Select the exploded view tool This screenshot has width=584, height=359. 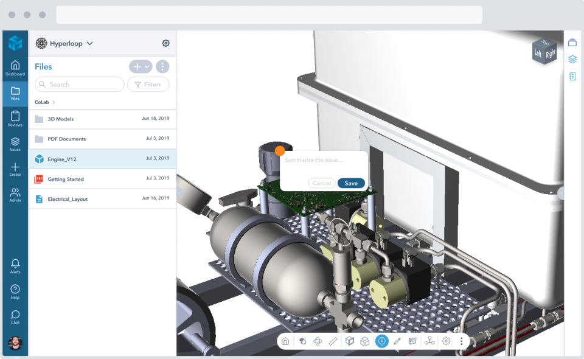(x=365, y=341)
